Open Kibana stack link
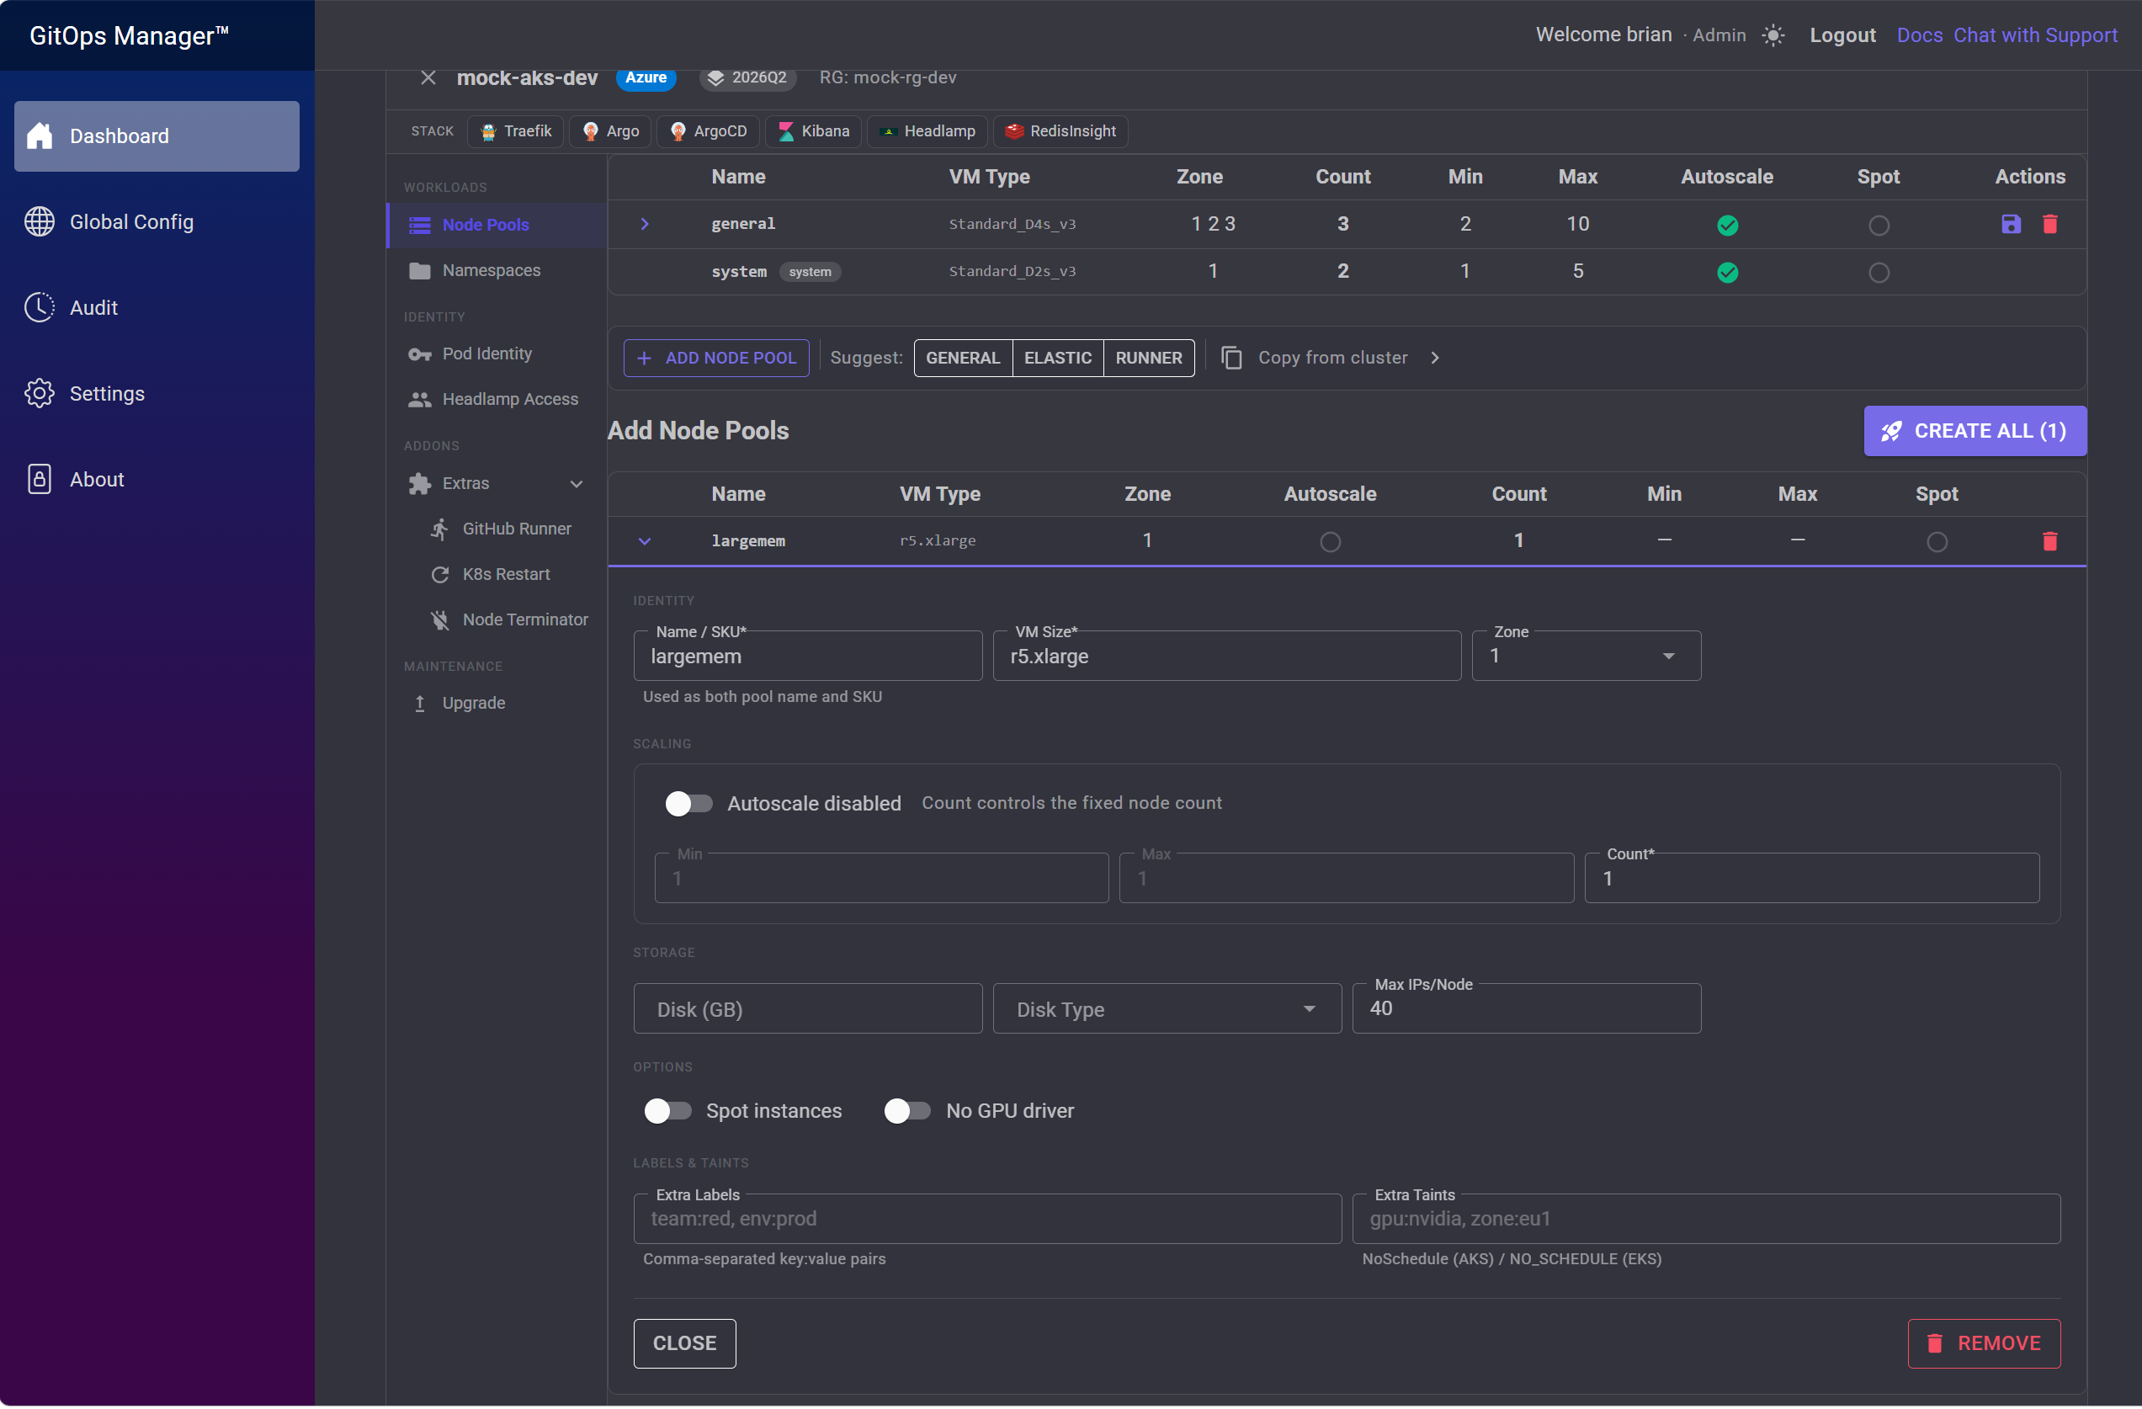The width and height of the screenshot is (2142, 1409). (x=814, y=131)
